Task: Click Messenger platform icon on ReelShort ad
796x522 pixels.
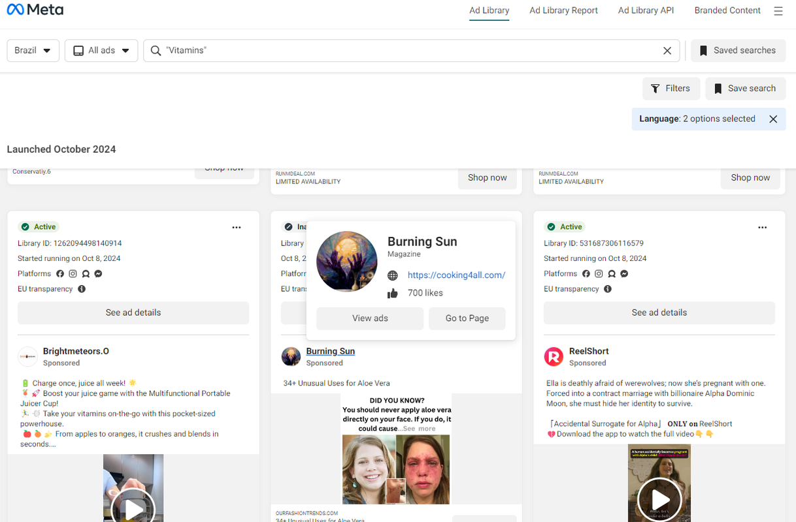Action: (x=624, y=274)
